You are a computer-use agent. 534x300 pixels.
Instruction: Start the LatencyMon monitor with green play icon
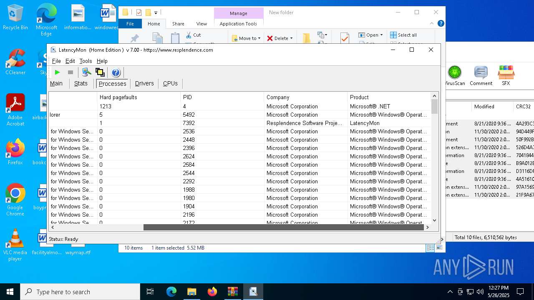click(x=58, y=72)
